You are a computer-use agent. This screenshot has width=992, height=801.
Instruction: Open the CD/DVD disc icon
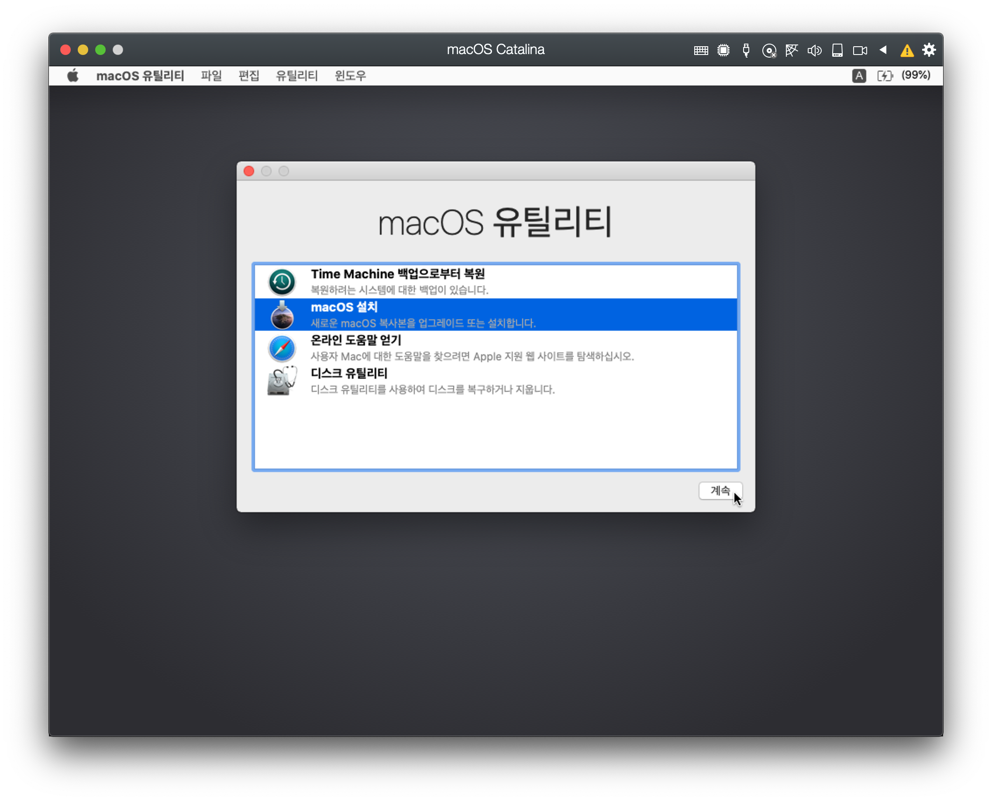click(769, 51)
